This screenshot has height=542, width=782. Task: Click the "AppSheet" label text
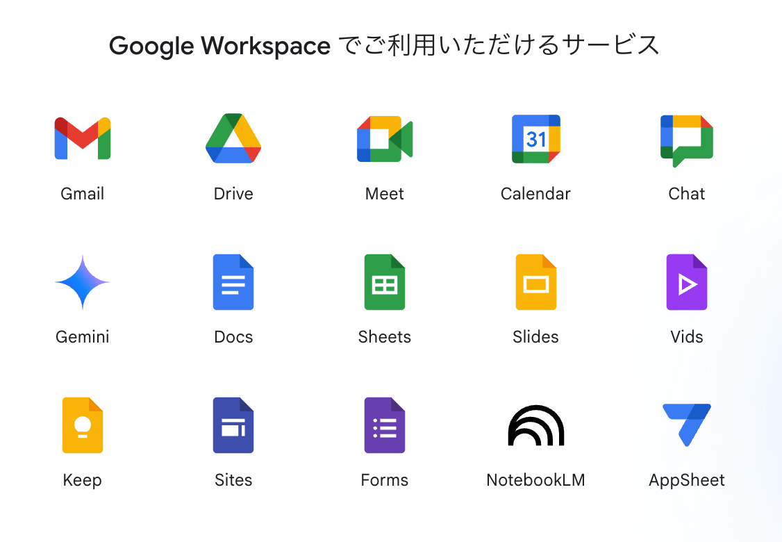687,480
